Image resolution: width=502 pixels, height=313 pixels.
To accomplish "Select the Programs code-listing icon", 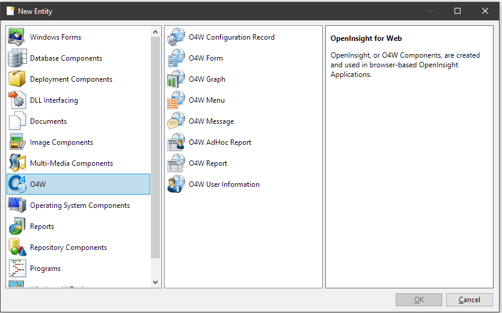I will pyautogui.click(x=17, y=268).
